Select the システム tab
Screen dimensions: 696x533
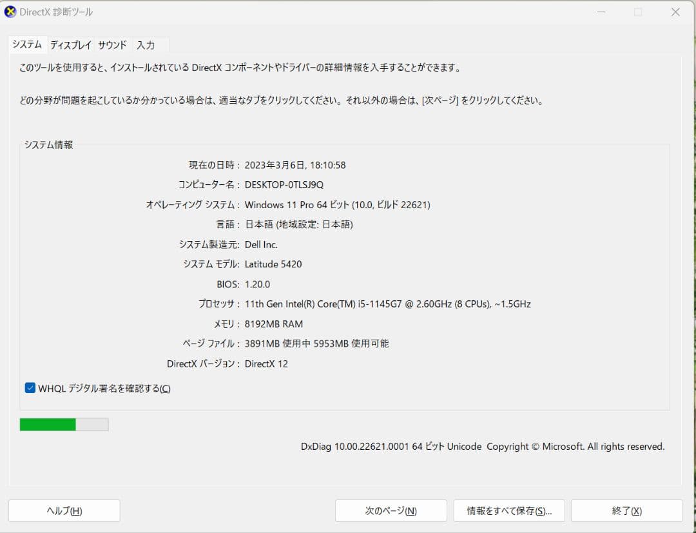26,44
